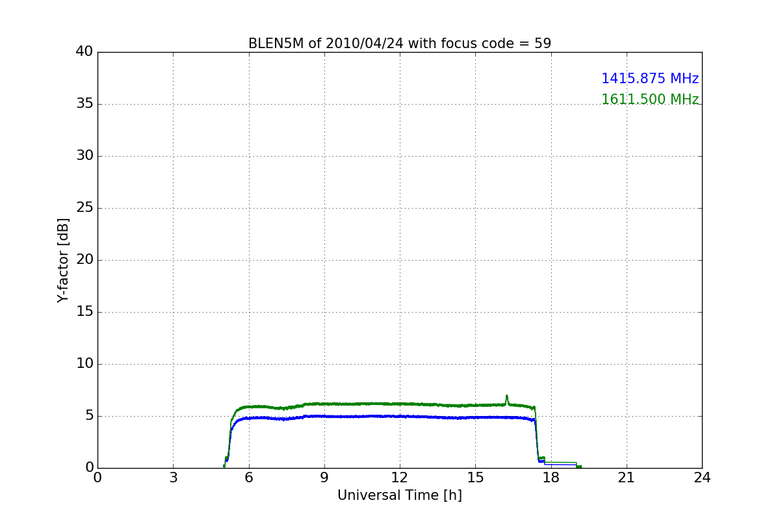Click the x-axis tick label 18

click(551, 478)
